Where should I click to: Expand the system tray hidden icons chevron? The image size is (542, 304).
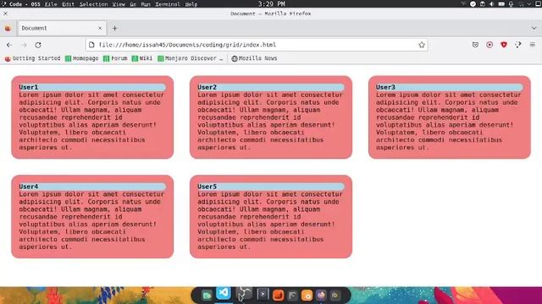pyautogui.click(x=529, y=4)
